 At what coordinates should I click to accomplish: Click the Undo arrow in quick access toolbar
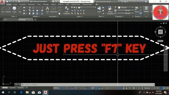[x=22, y=2]
